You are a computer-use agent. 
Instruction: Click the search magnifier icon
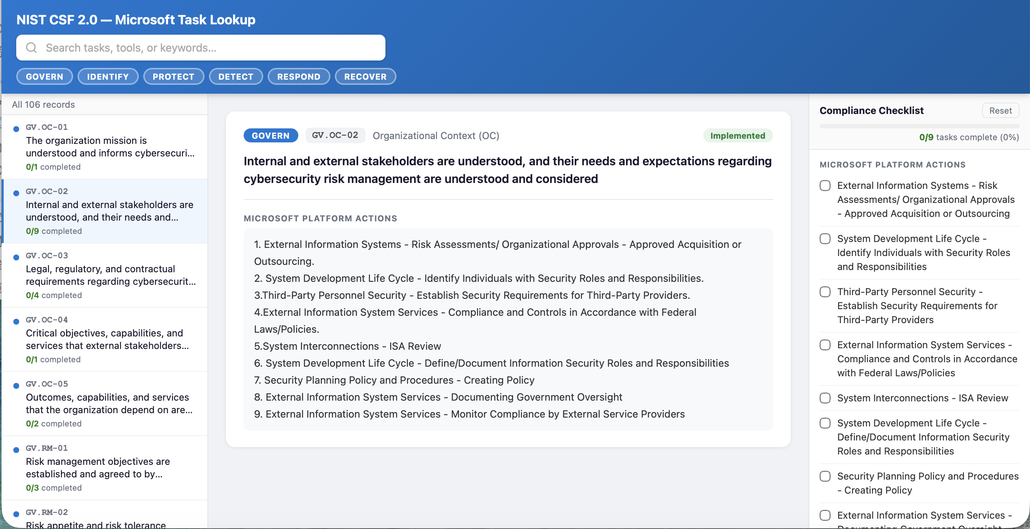(31, 48)
